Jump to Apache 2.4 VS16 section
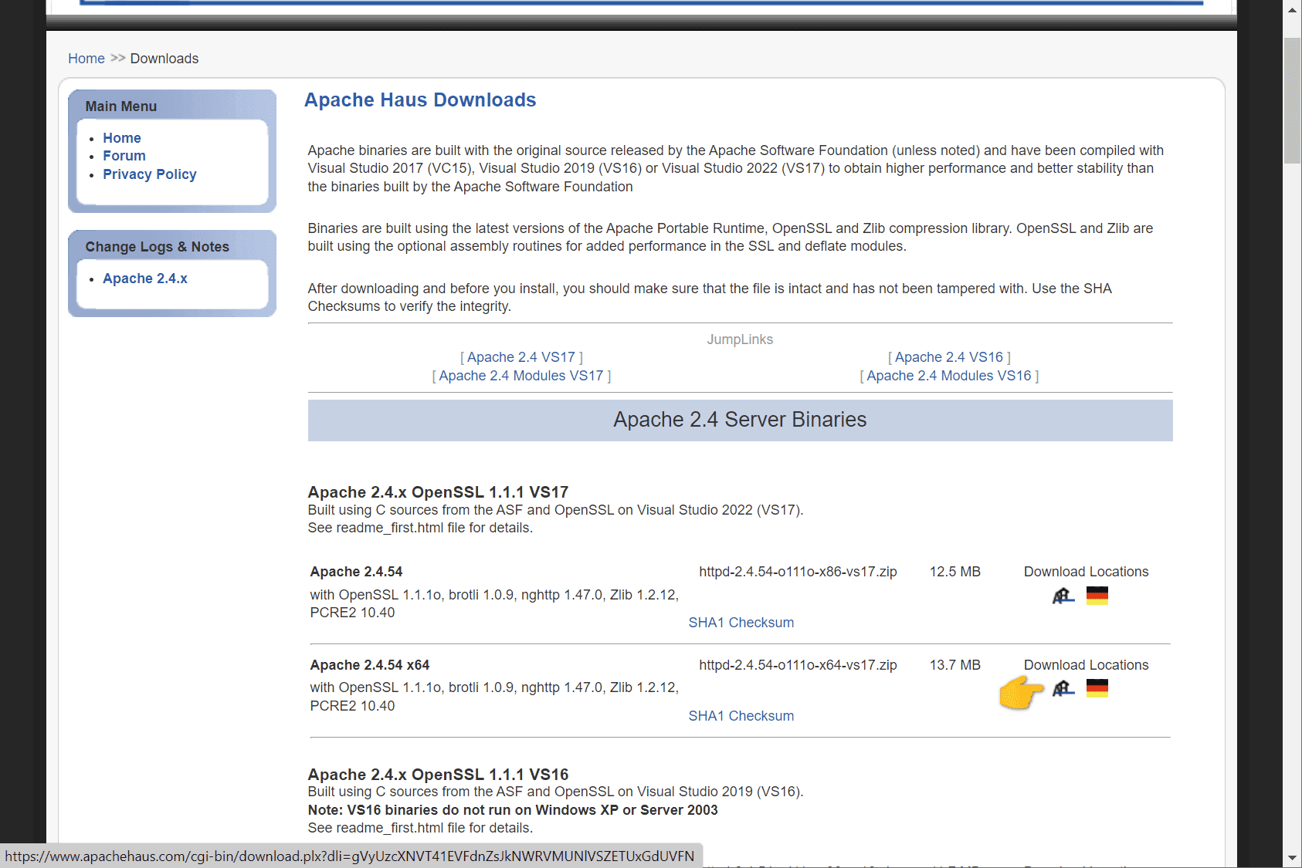Screen dimensions: 1302x868 point(949,357)
